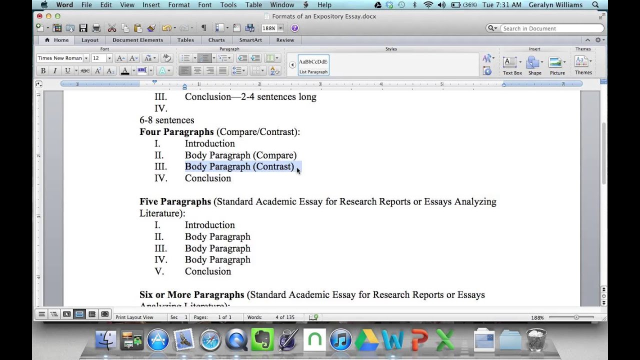Viewport: 640px width, 360px height.
Task: Increase the font size
Action: (x=120, y=58)
